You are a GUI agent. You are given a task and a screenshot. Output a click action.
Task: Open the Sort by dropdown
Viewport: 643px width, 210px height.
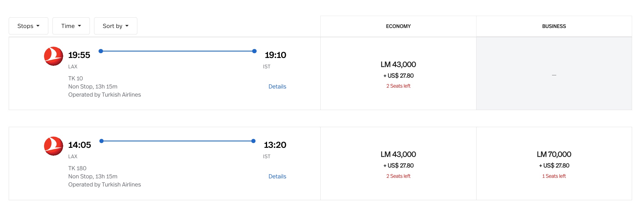click(x=115, y=26)
